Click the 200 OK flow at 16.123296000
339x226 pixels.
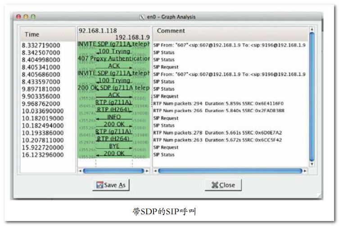(114, 154)
